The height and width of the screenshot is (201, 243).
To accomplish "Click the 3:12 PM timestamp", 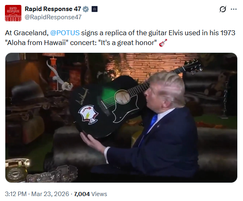I will (16, 194).
